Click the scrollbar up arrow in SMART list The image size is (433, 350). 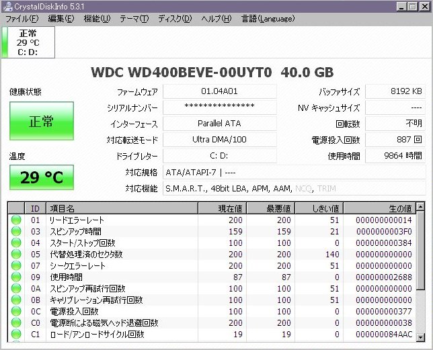(420, 207)
